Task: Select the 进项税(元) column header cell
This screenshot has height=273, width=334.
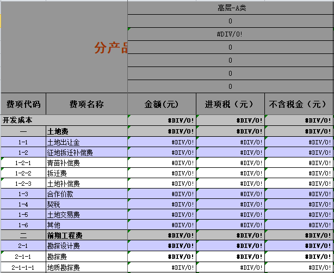Action: pyautogui.click(x=230, y=104)
